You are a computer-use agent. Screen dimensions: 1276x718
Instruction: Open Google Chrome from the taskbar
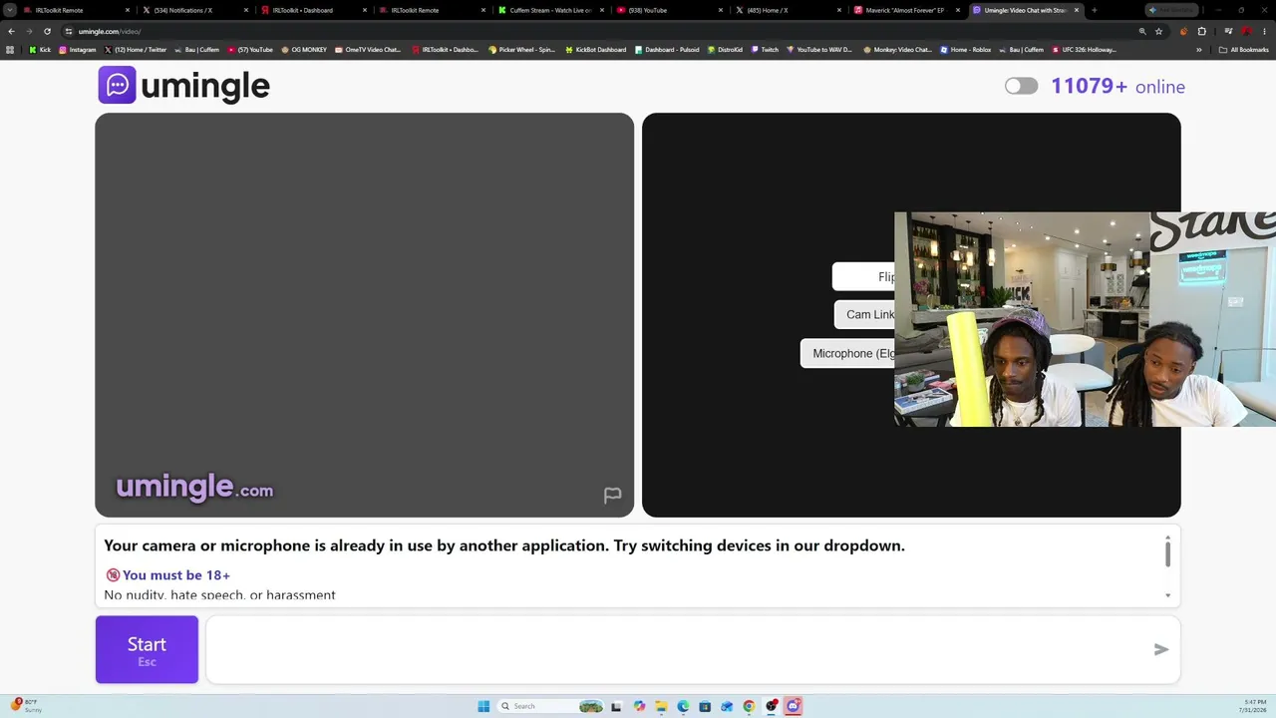pos(749,706)
